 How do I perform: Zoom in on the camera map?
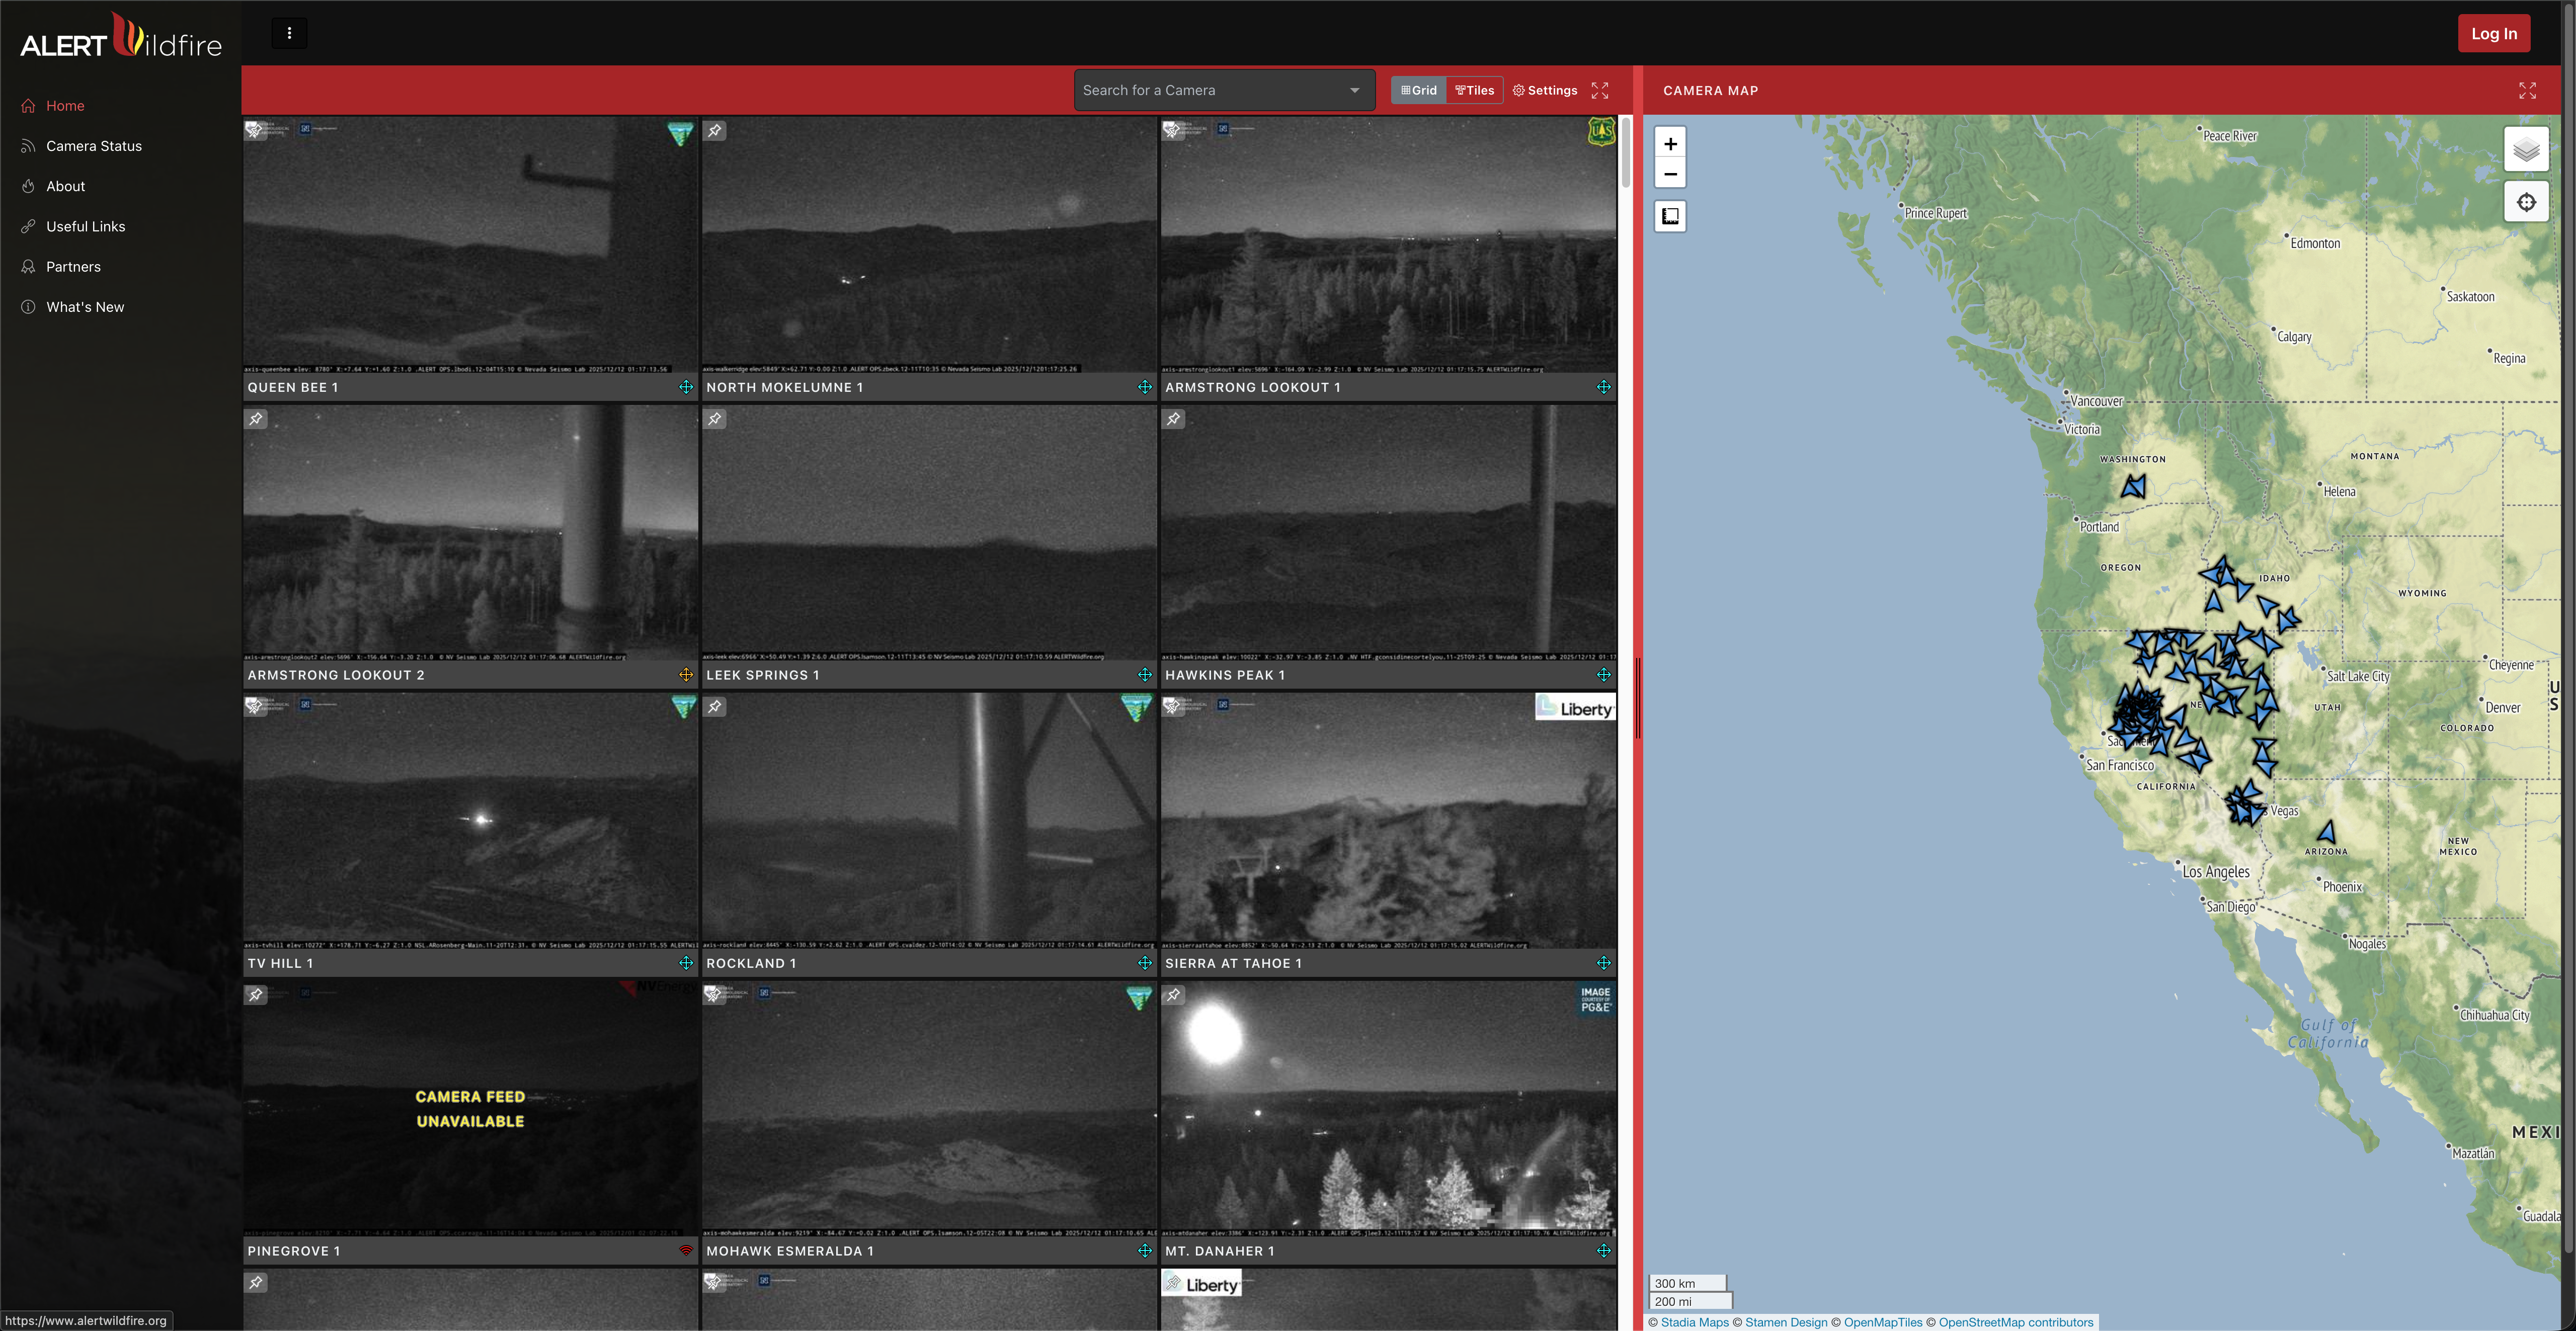tap(1670, 144)
